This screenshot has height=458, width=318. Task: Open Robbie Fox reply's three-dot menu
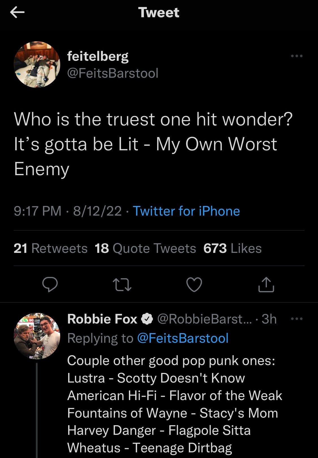point(297,319)
